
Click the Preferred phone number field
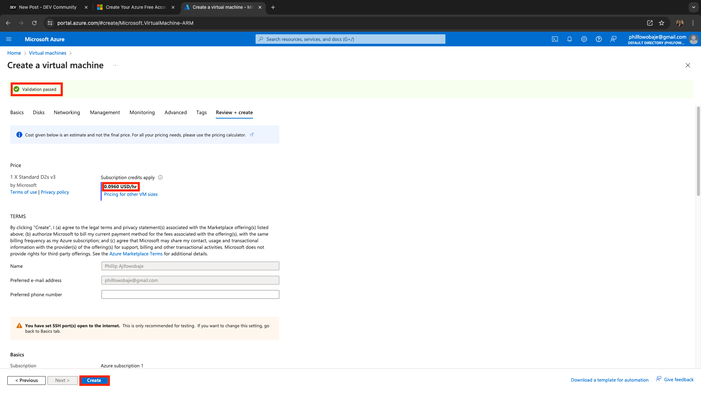click(190, 294)
